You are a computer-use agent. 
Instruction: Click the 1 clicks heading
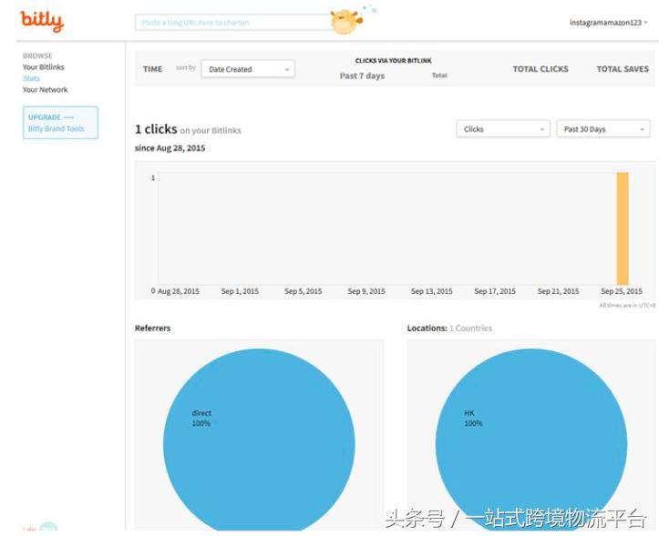(156, 129)
